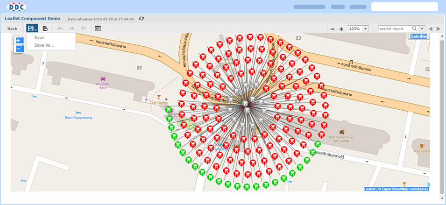Focus the search report field
This screenshot has height=205, width=446.
(395, 28)
